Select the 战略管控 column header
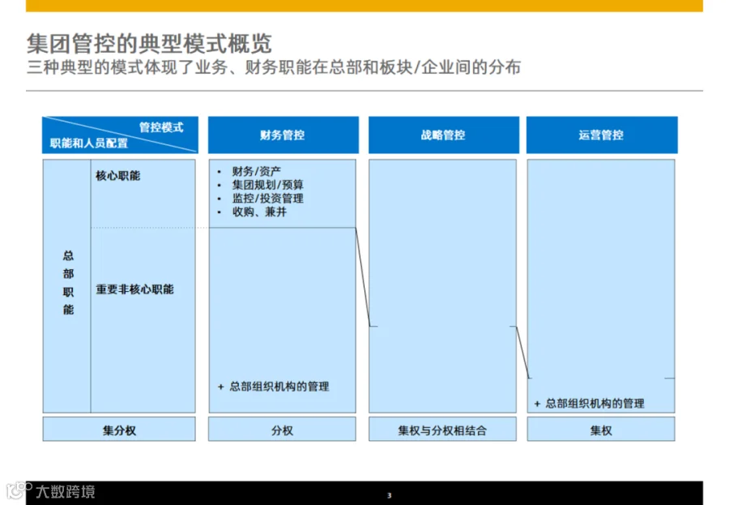729x505 pixels. [444, 135]
